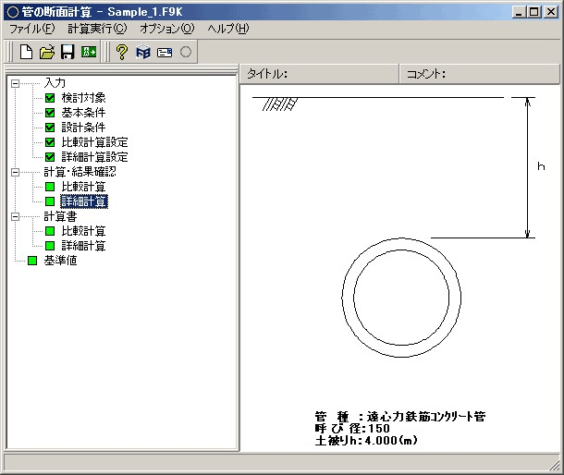Click the green square beside 比較計算 under 計算・結果確認

pos(50,187)
